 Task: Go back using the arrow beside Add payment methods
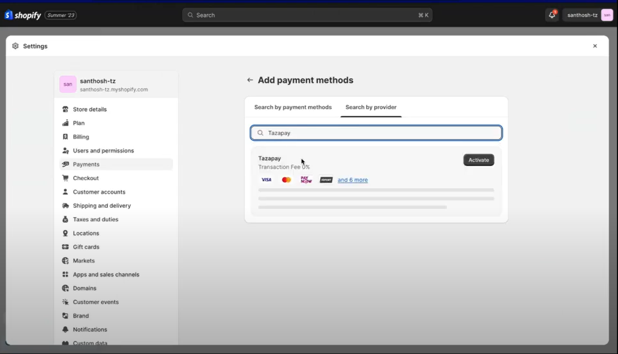(x=250, y=80)
